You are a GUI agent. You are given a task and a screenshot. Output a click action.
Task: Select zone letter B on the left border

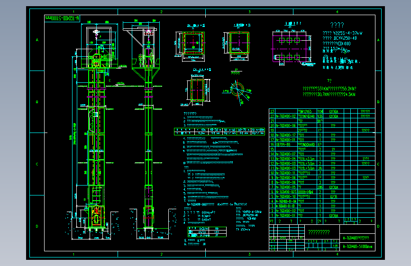point(37,102)
